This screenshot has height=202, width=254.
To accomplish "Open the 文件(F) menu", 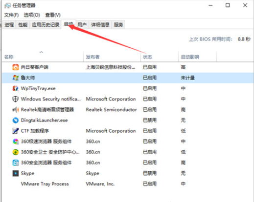I will point(11,15).
